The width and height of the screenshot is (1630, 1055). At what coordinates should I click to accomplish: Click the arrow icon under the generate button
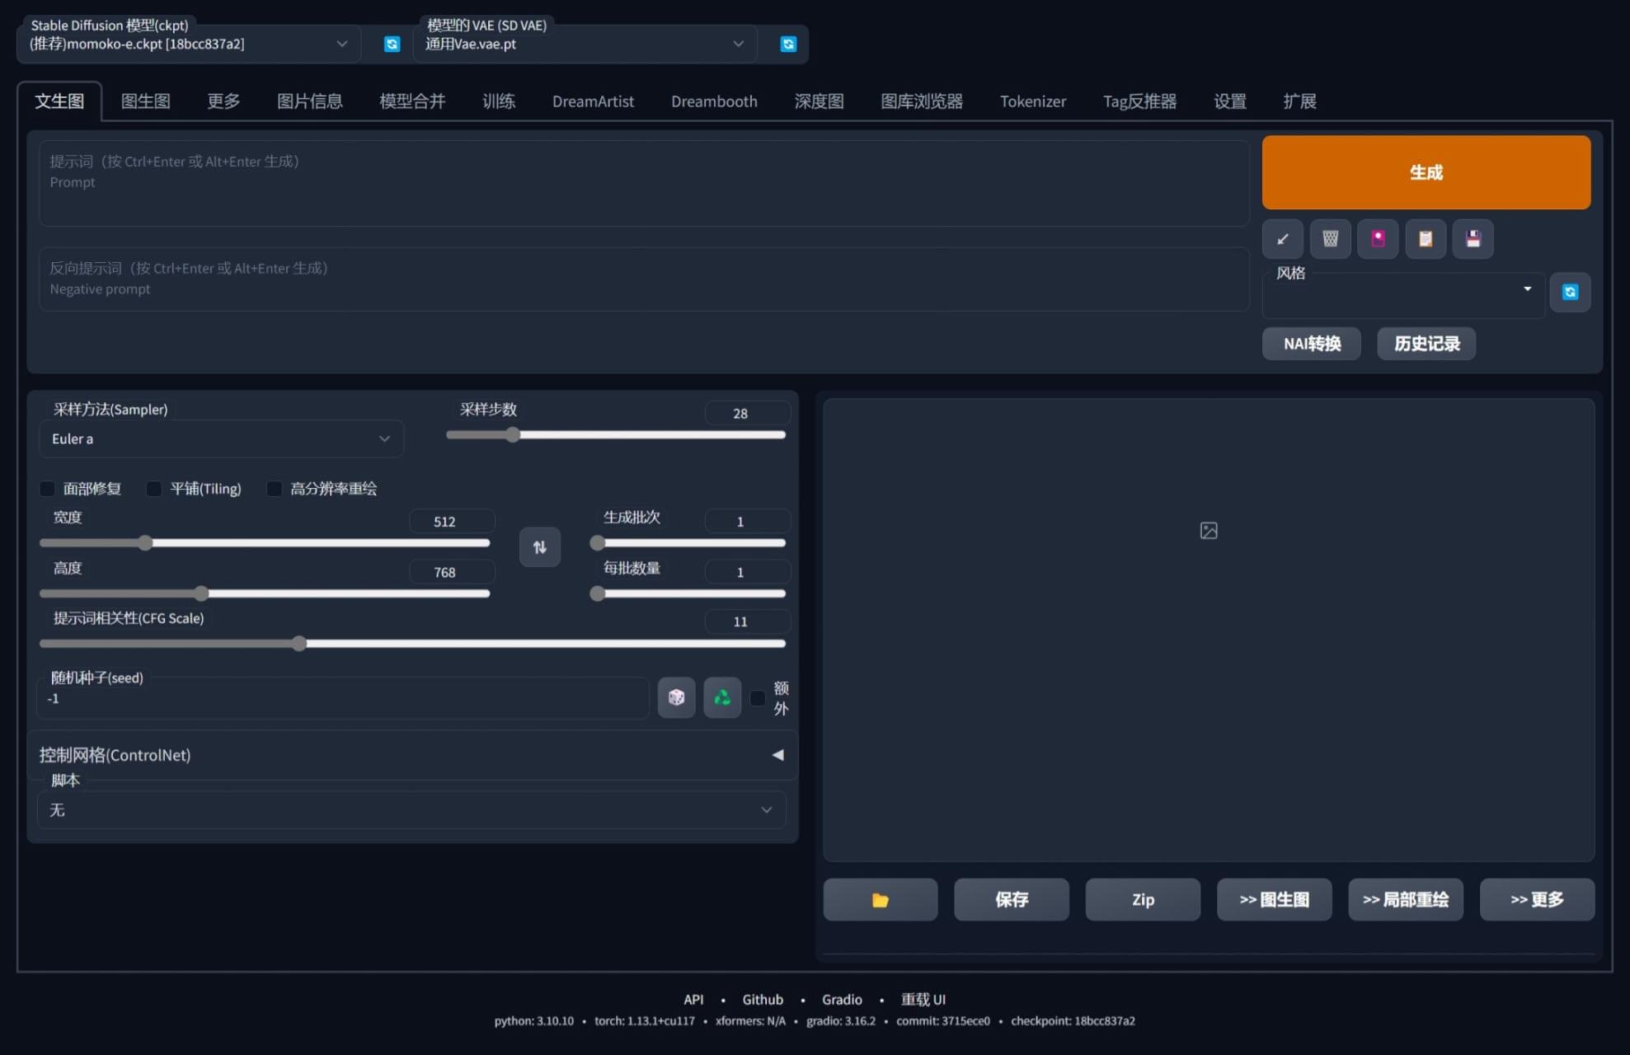[x=1282, y=239]
